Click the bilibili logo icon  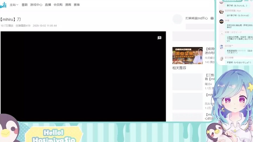(3, 5)
